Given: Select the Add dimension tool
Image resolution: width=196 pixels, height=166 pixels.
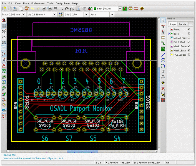Looking at the screenshot, I should point(163,77).
